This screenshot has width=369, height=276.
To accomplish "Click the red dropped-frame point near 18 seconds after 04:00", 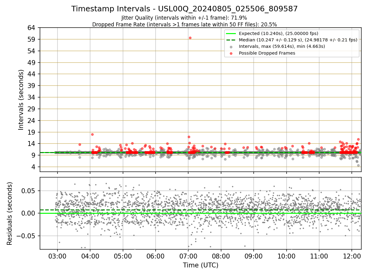I will pyautogui.click(x=92, y=134).
